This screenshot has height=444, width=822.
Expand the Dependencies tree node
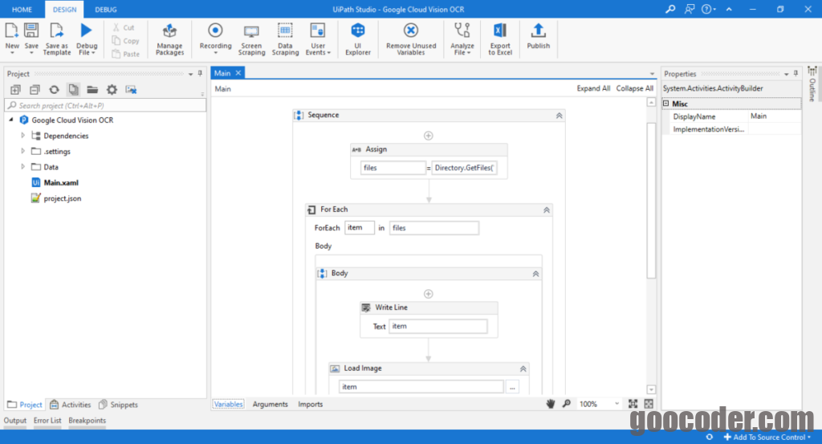pos(23,136)
